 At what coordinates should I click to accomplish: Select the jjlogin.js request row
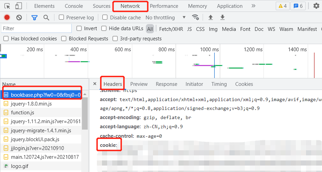tap(41, 148)
